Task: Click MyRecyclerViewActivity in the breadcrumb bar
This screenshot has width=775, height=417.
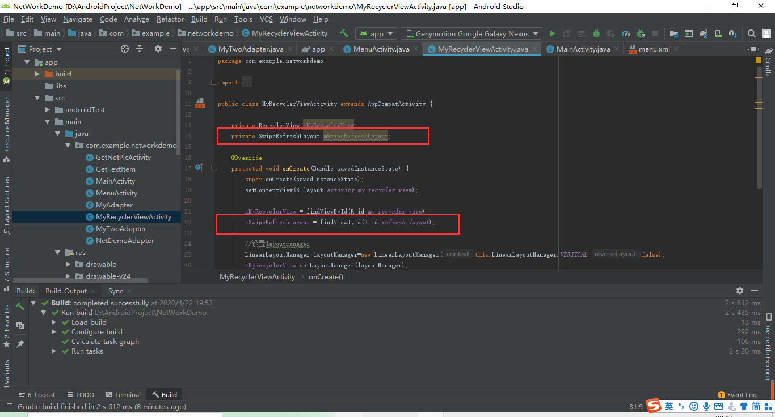Action: [256, 276]
